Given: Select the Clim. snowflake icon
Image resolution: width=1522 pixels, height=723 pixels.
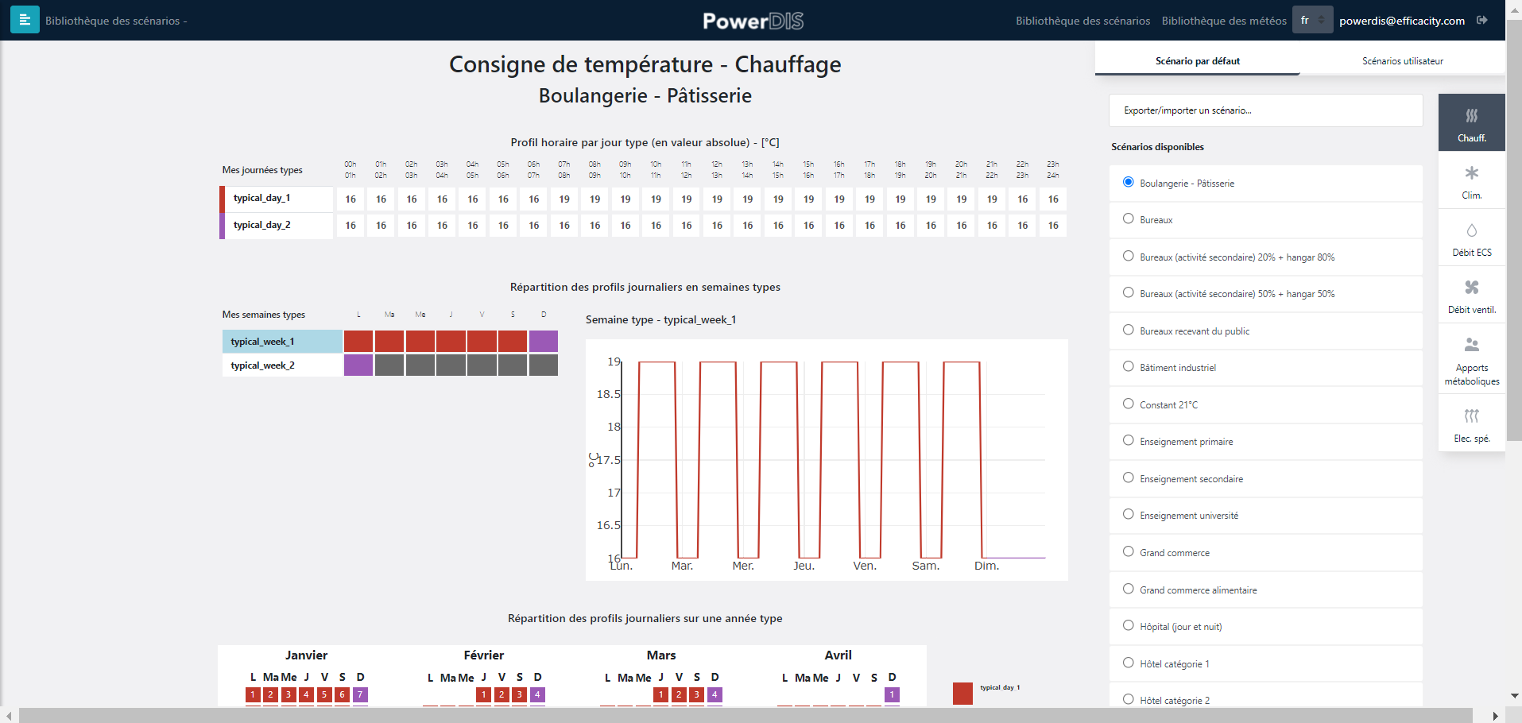Looking at the screenshot, I should coord(1472,180).
